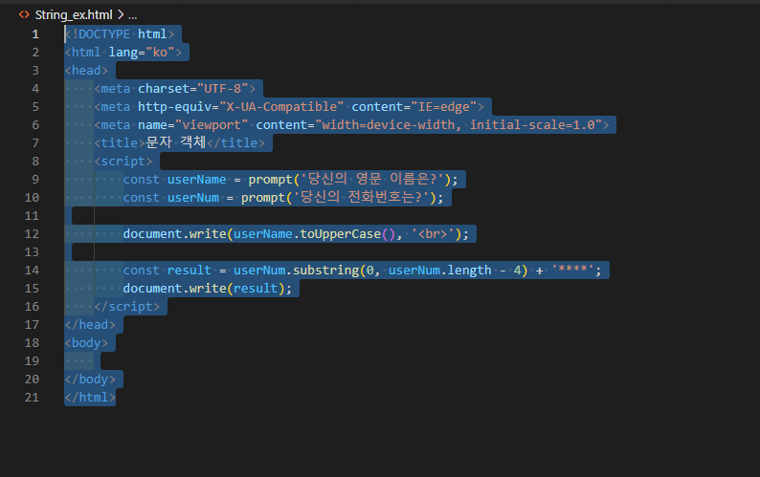Image resolution: width=760 pixels, height=477 pixels.
Task: Click line number 13 in the gutter
Action: (32, 251)
